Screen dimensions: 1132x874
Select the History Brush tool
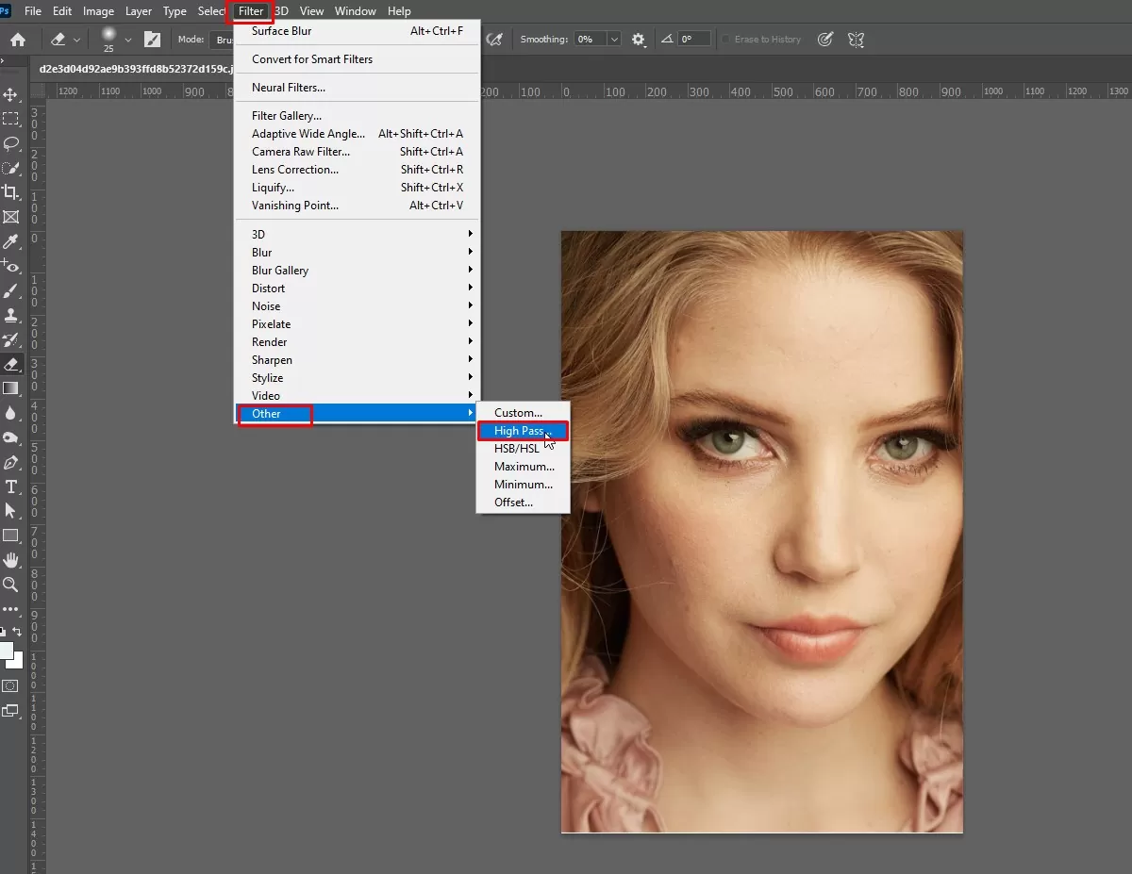[x=11, y=340]
